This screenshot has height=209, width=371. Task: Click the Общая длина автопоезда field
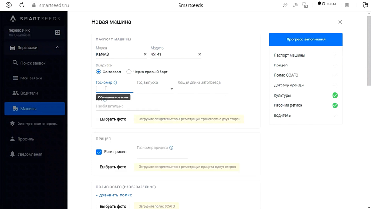click(x=203, y=89)
